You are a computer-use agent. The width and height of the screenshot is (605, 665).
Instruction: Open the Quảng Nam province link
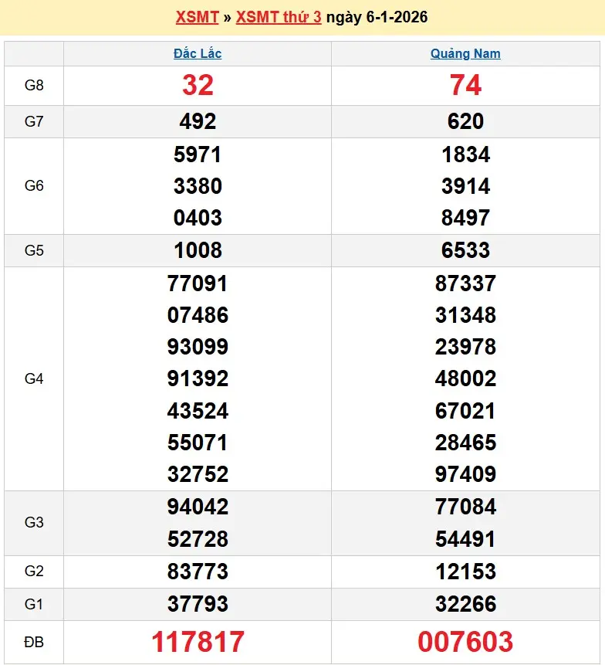pos(465,53)
